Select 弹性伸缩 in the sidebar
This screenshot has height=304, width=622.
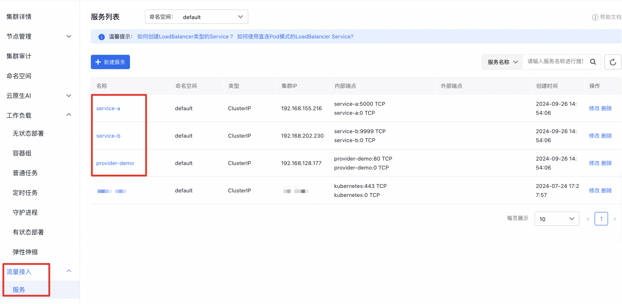pos(25,252)
